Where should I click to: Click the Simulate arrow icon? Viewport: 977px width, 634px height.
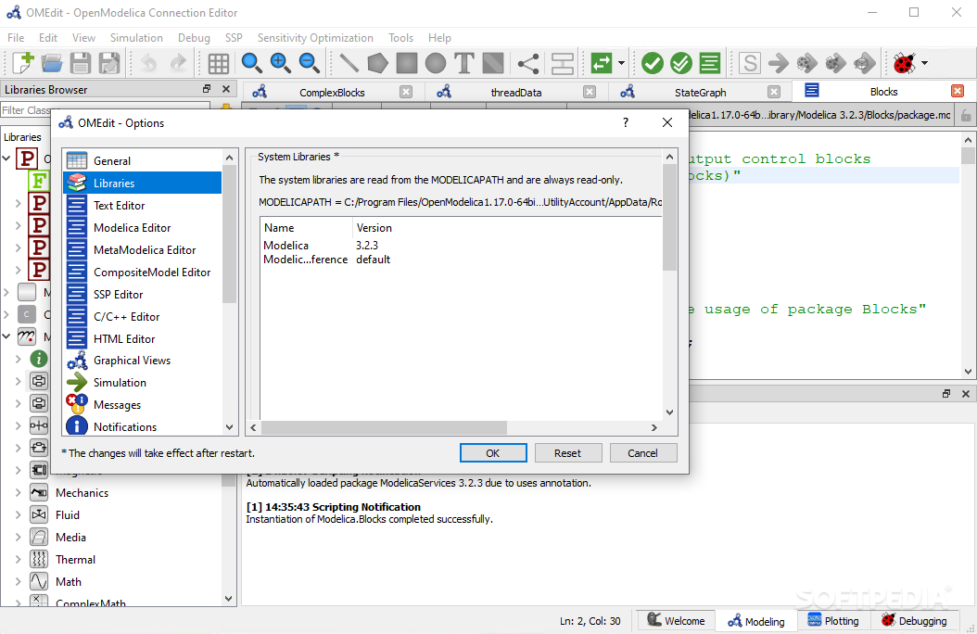[779, 63]
